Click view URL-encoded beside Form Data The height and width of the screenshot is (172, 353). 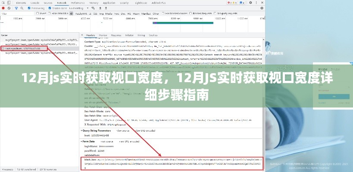[129, 141]
